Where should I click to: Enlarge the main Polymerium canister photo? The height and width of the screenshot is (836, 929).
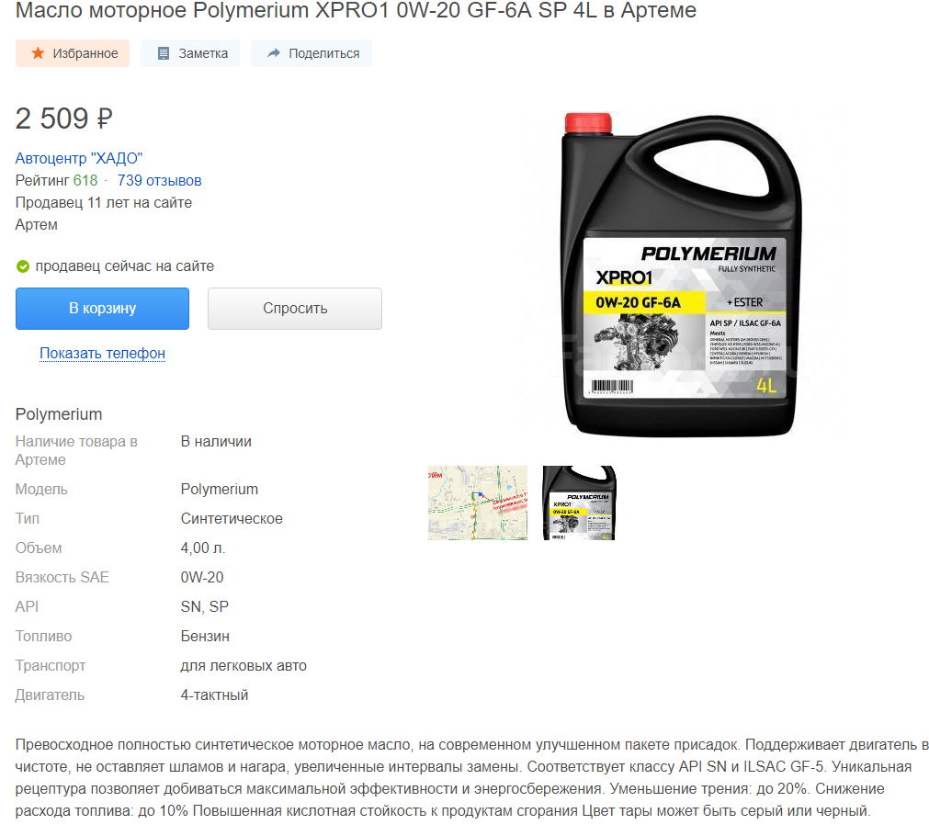(x=681, y=275)
